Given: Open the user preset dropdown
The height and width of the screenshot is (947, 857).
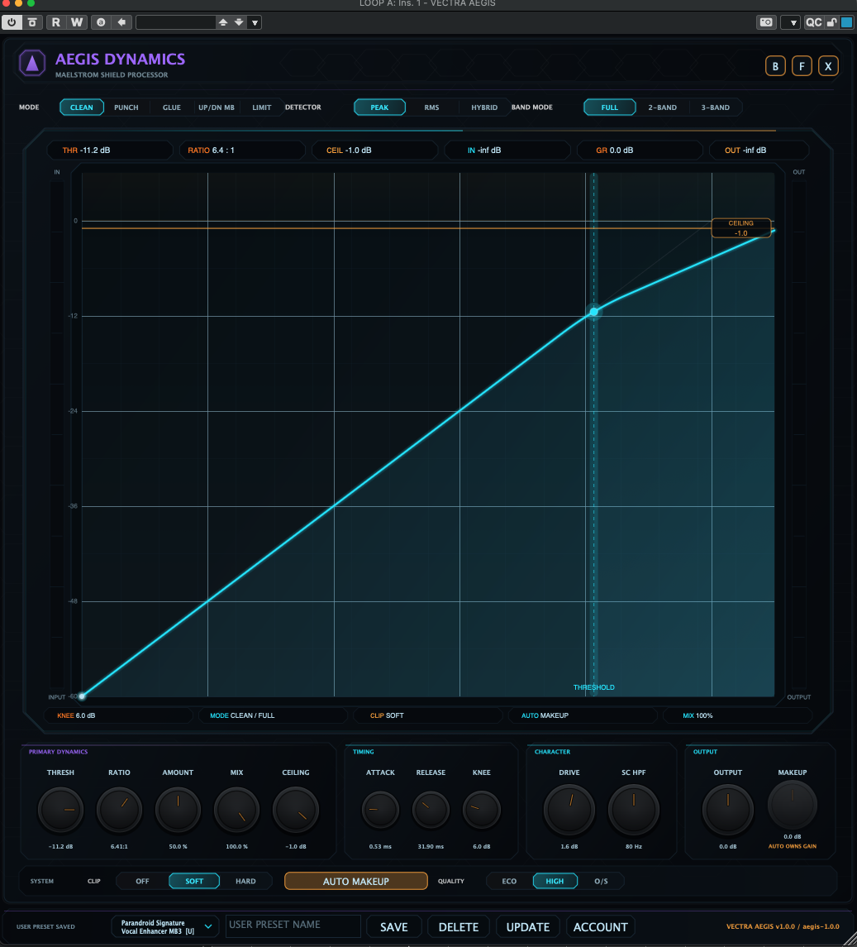Looking at the screenshot, I should click(x=164, y=927).
